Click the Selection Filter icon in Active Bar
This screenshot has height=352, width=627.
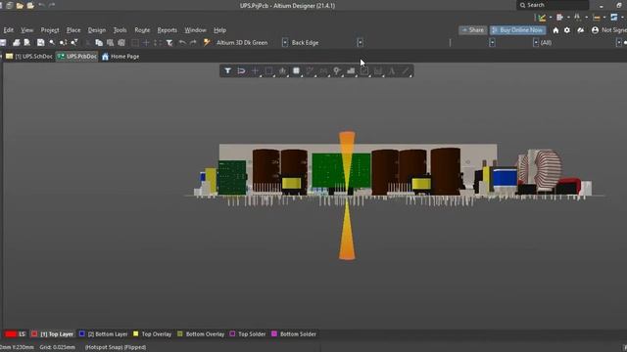tap(227, 71)
